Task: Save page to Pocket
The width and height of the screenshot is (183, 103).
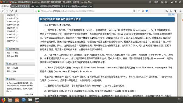Action: point(143,11)
